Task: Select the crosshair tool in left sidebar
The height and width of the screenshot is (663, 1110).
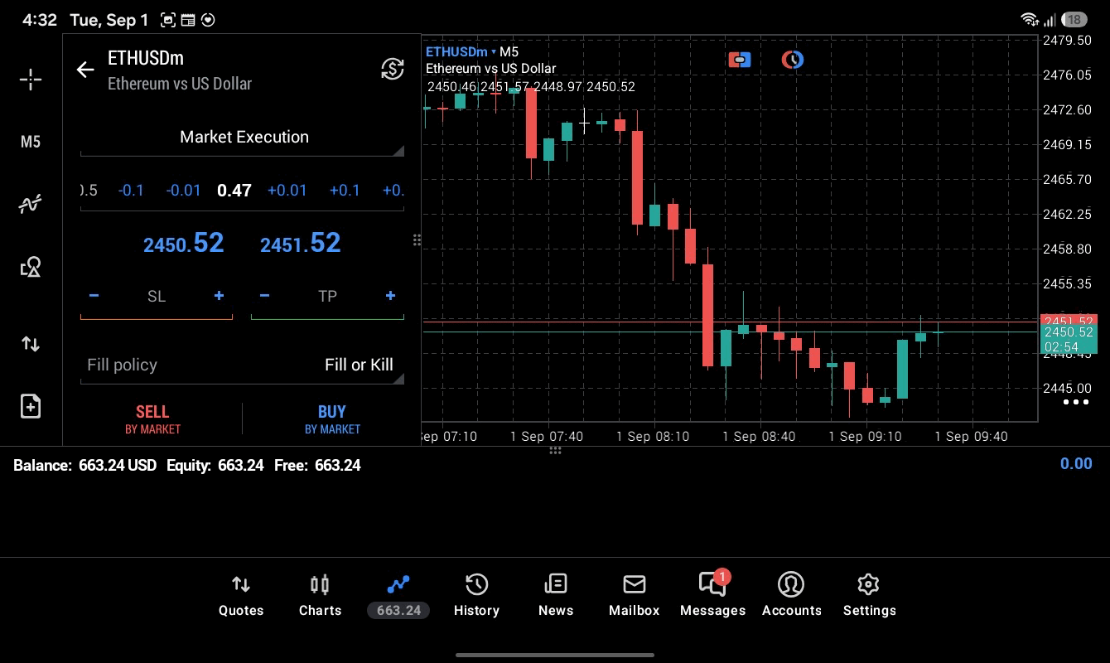Action: (31, 80)
